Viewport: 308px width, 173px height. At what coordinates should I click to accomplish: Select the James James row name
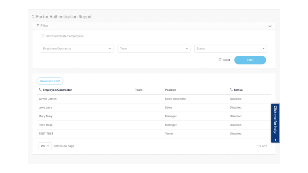[47, 99]
